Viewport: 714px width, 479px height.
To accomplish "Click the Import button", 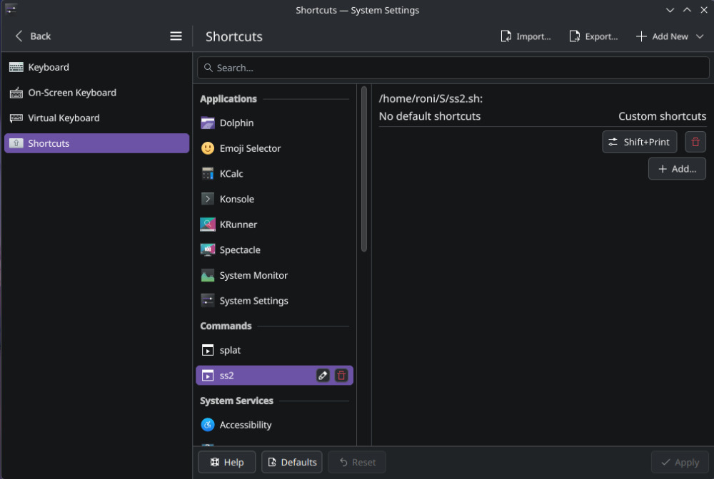I will [x=526, y=36].
